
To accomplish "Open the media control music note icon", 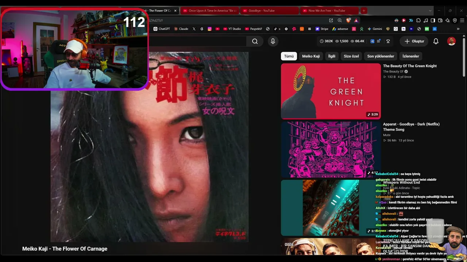I will pyautogui.click(x=425, y=20).
